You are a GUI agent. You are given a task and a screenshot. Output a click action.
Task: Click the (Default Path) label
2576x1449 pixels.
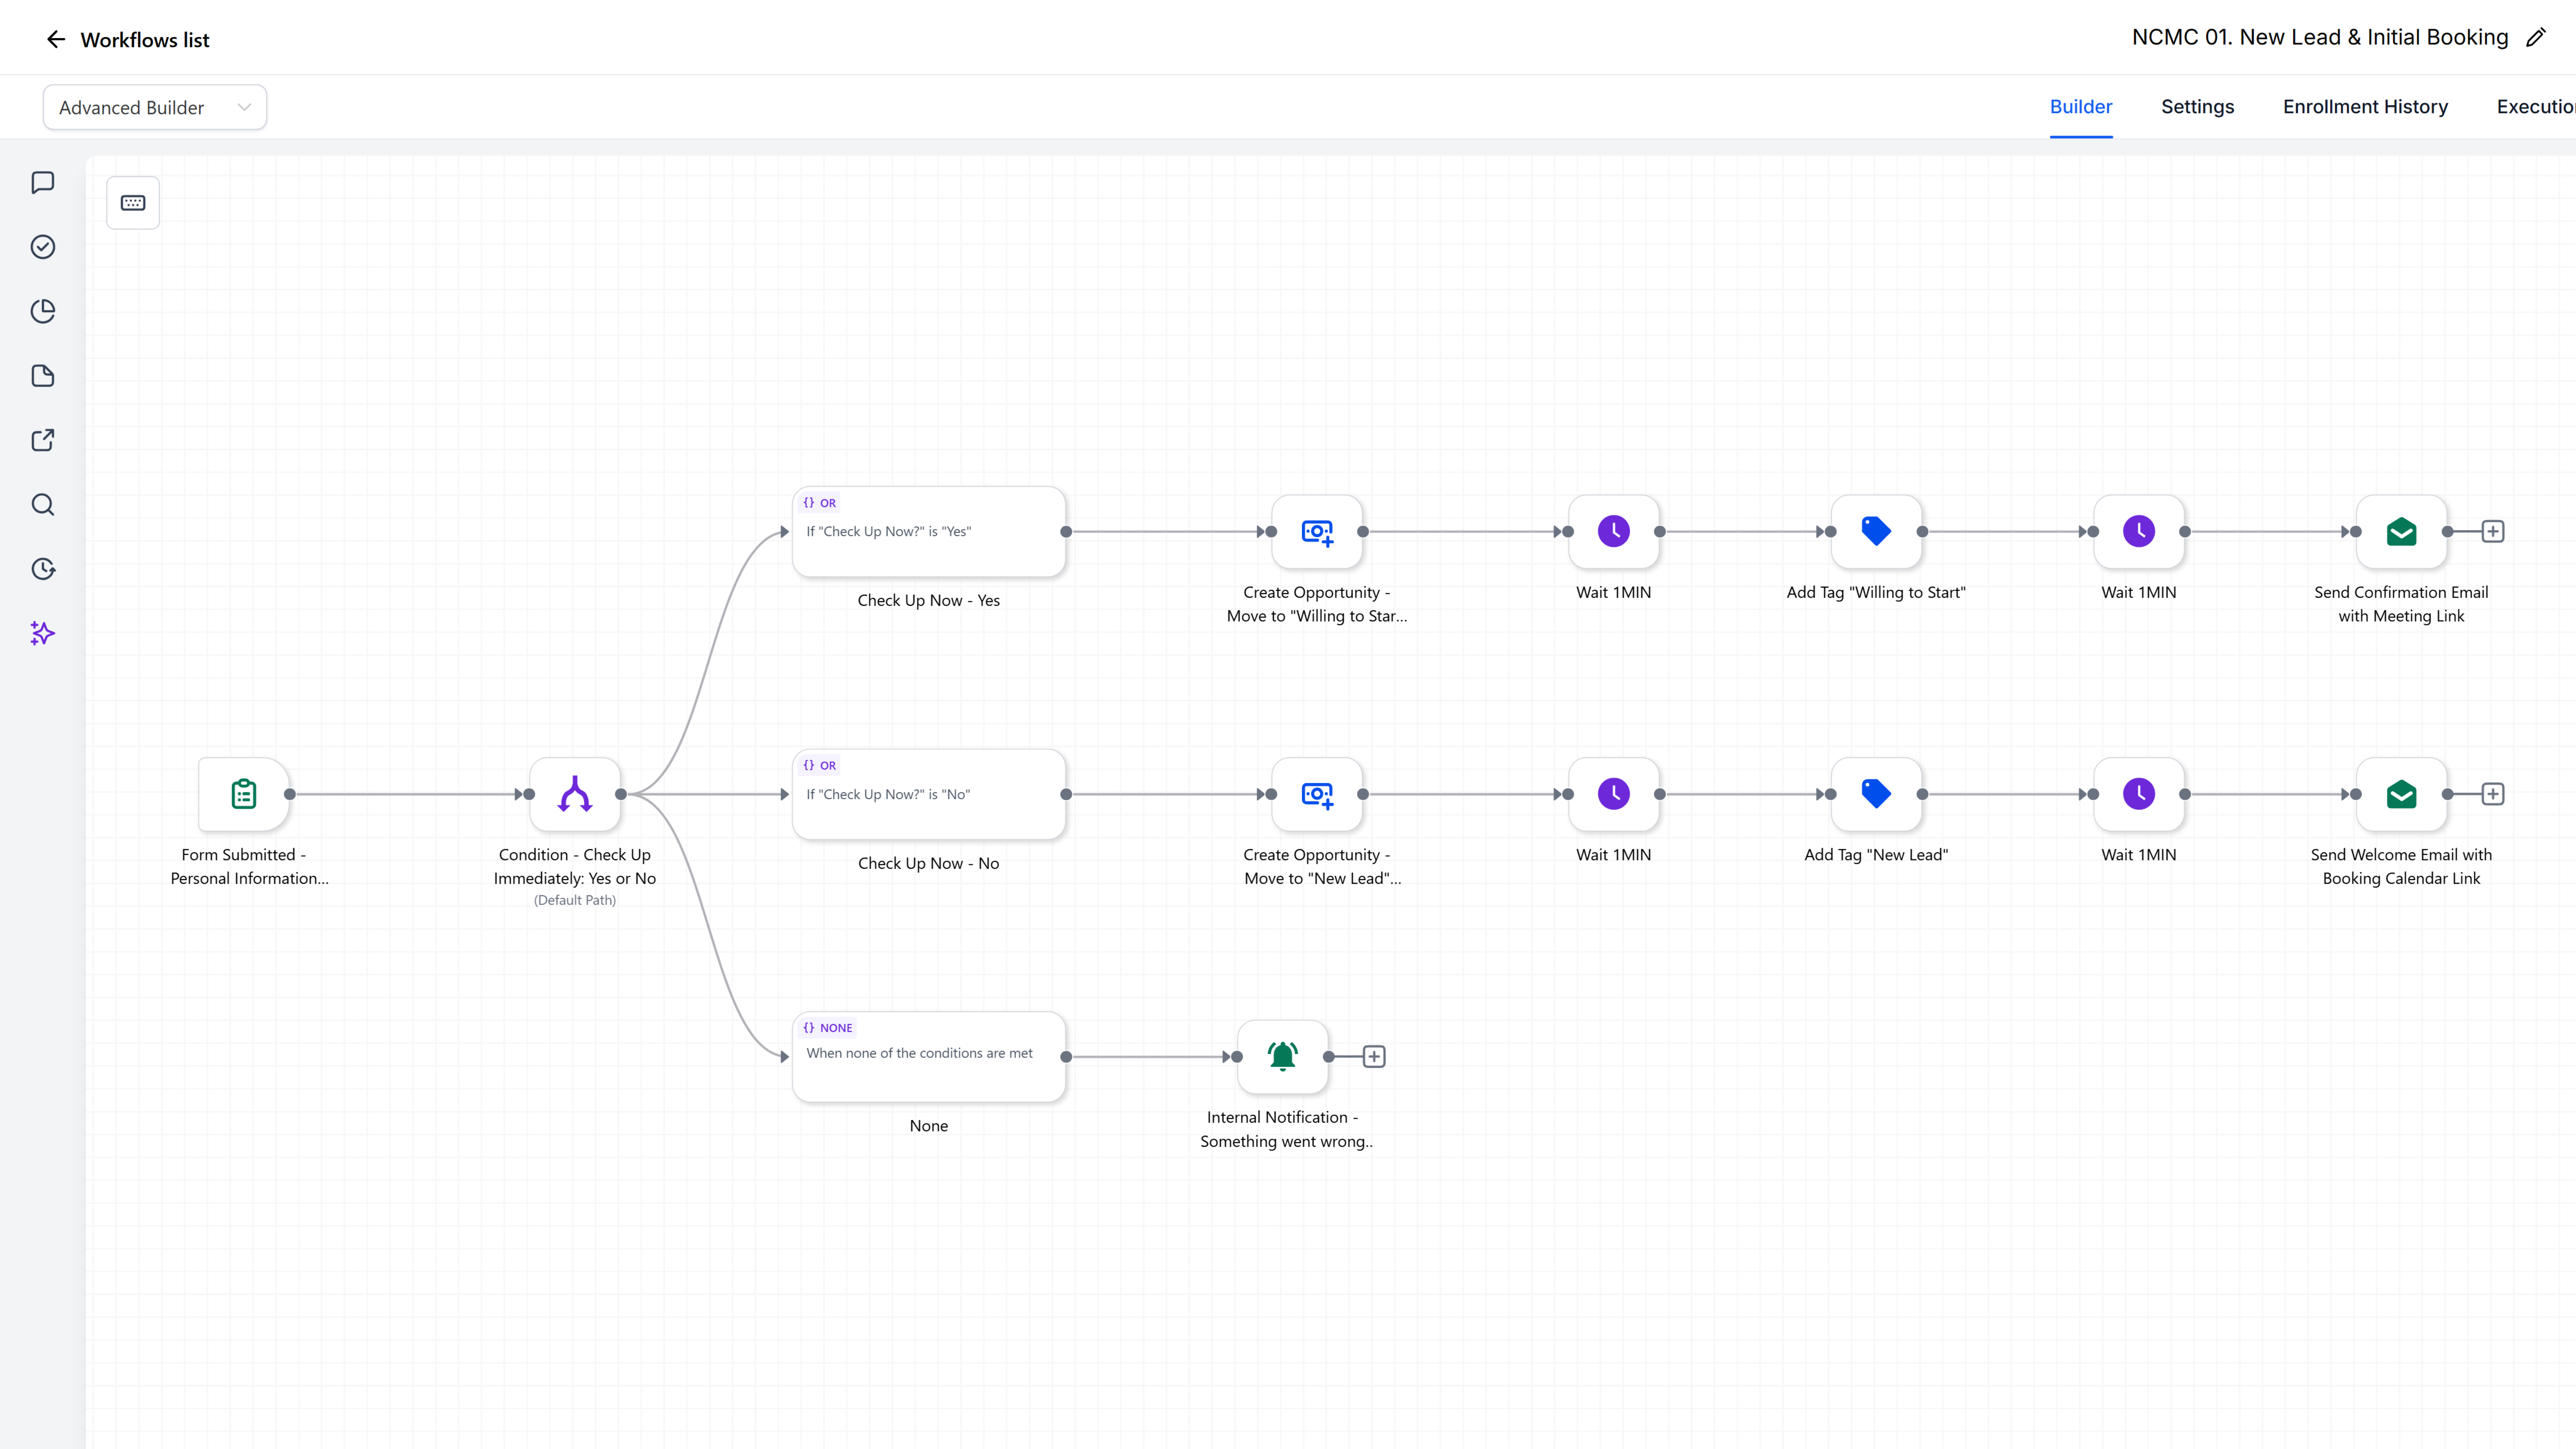point(575,900)
